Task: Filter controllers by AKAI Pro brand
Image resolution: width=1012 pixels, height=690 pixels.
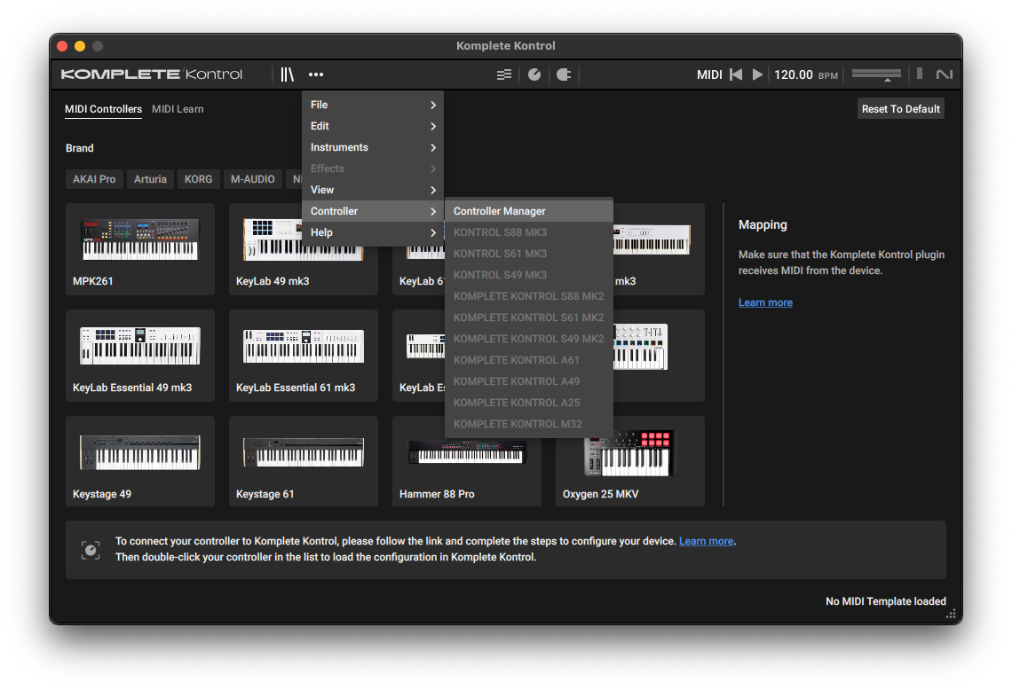Action: (x=94, y=179)
